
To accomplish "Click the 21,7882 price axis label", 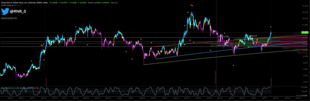I will 305,25.
